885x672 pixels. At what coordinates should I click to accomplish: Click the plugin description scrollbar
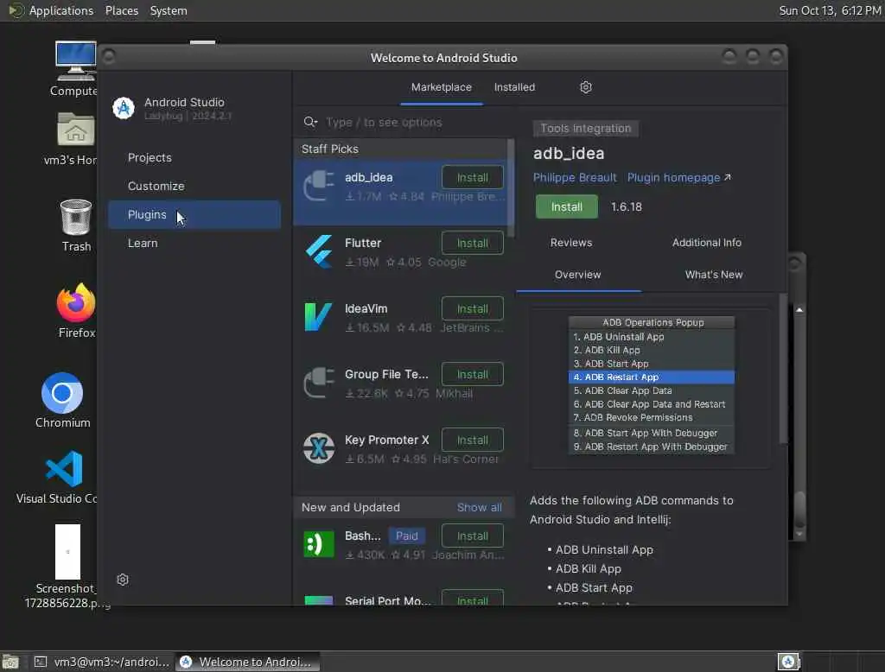point(783,369)
